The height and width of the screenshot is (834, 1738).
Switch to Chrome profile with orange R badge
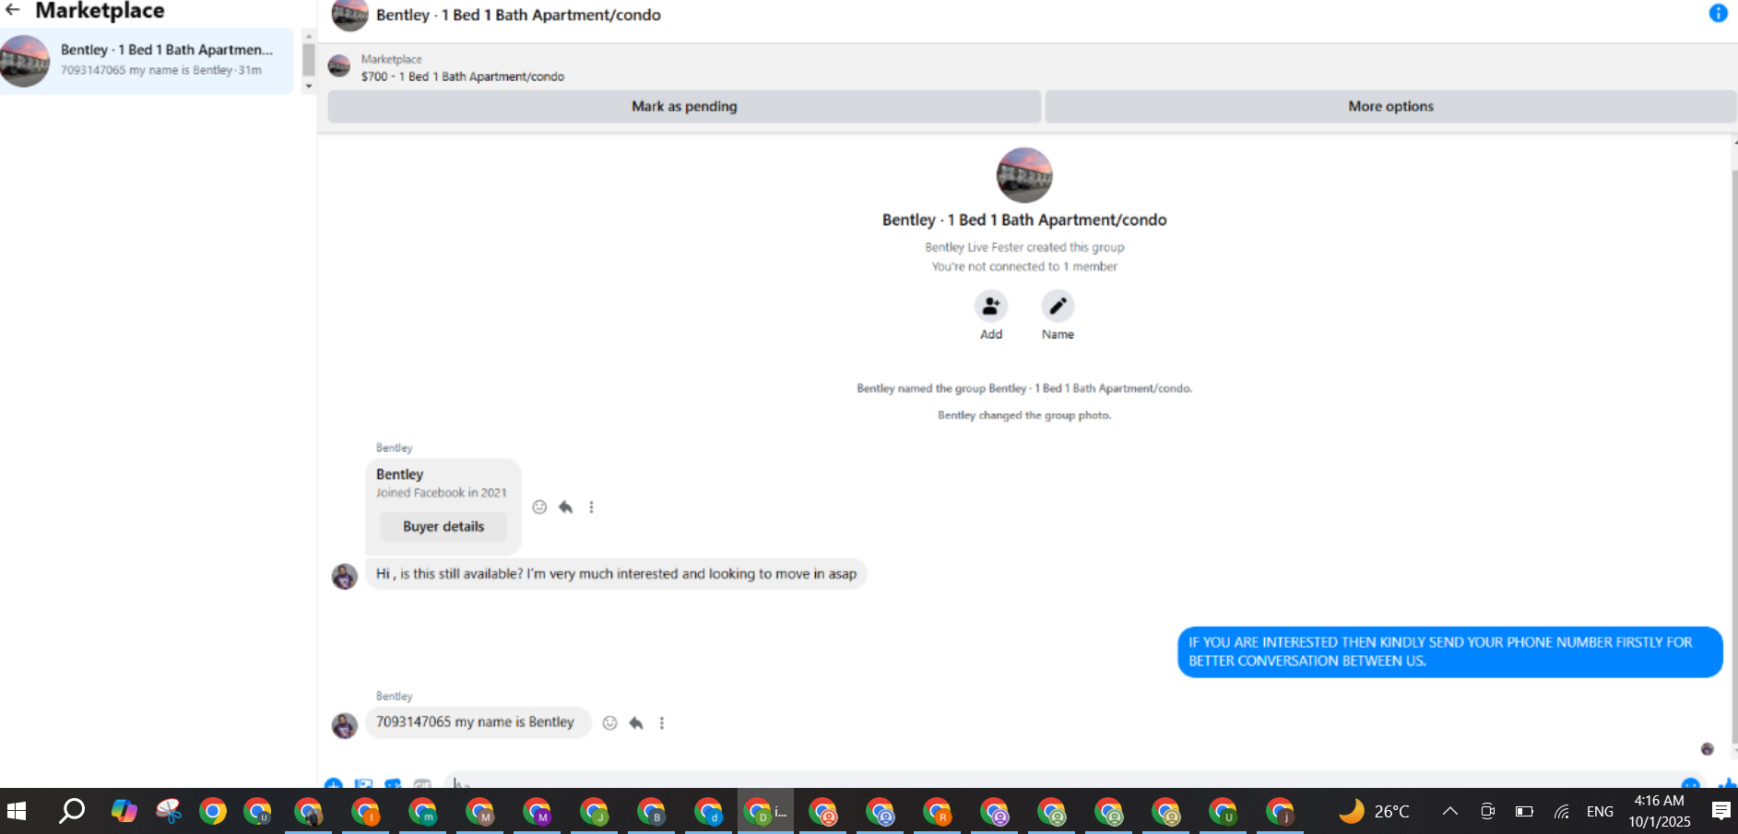coord(938,812)
